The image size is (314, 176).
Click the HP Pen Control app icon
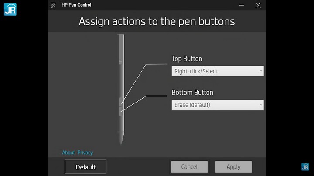tap(53, 5)
